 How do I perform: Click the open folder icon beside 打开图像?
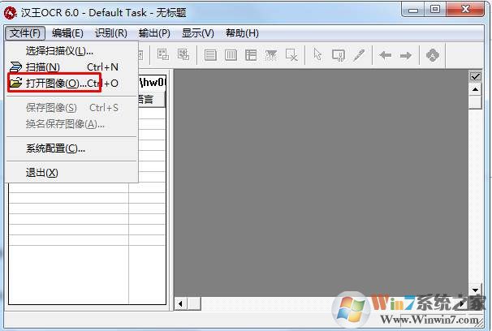point(15,83)
